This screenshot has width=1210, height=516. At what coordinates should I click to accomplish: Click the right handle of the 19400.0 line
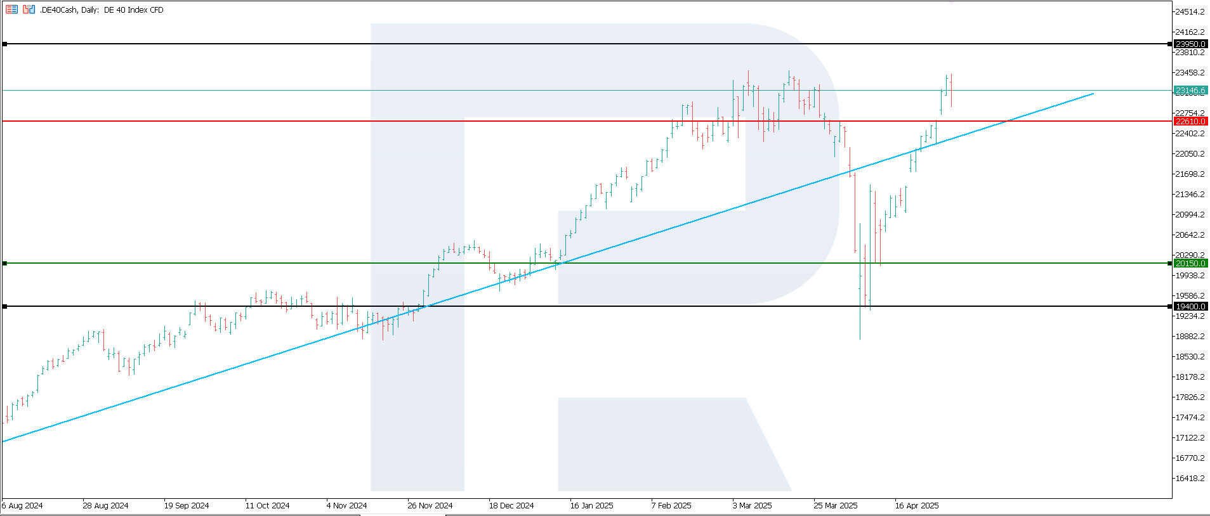click(x=1170, y=306)
